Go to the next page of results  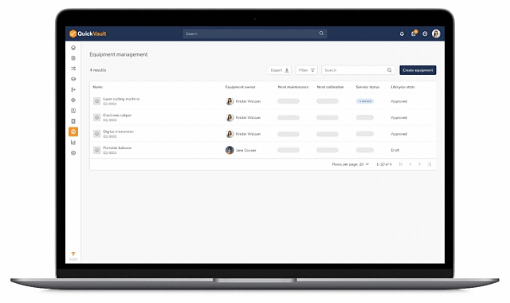click(x=420, y=164)
